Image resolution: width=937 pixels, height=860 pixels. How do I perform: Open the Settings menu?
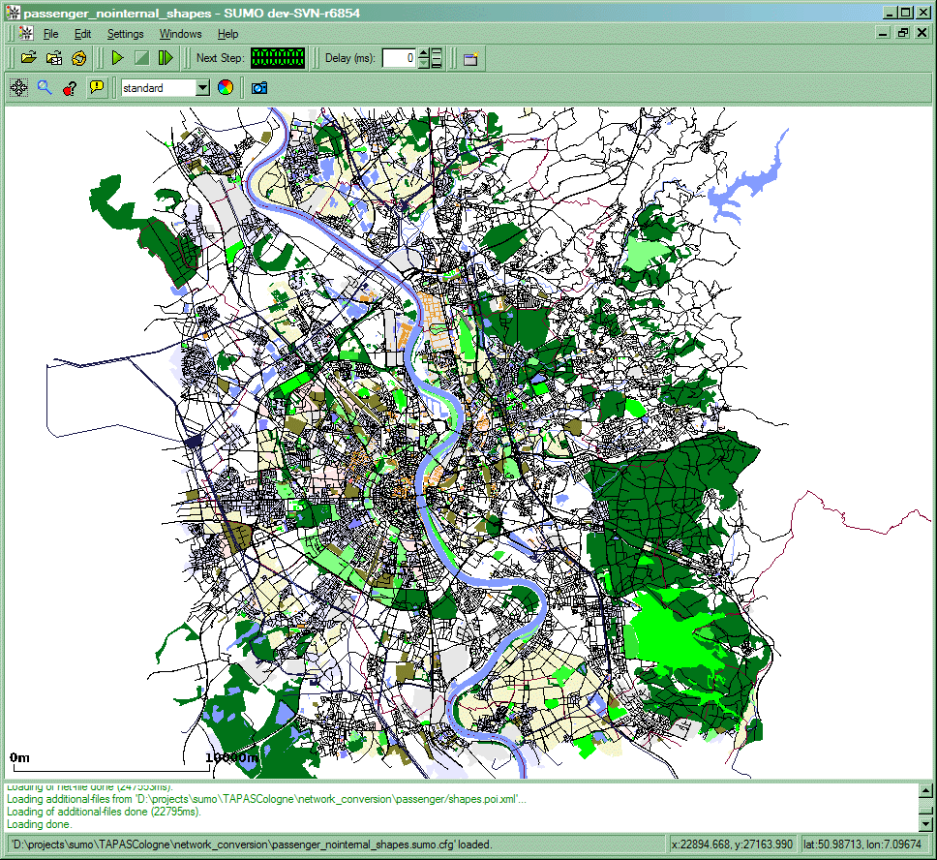click(x=125, y=34)
